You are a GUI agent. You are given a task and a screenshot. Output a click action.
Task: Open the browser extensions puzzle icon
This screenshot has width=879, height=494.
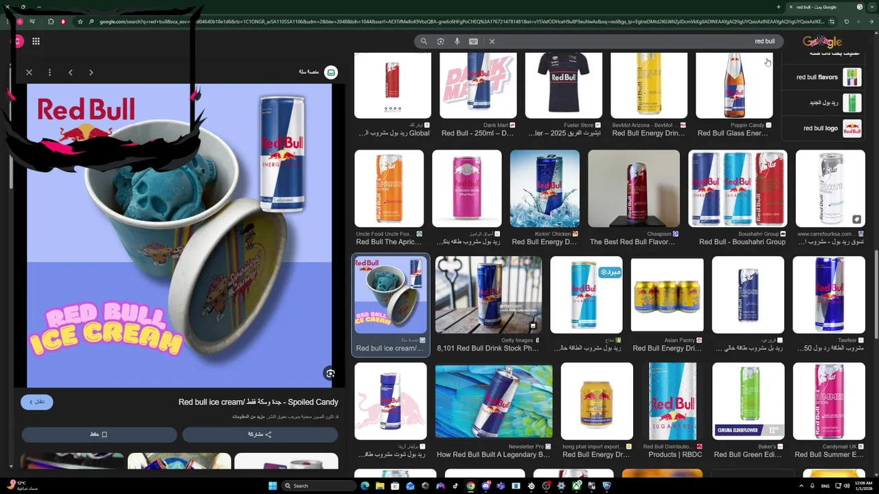pos(51,21)
